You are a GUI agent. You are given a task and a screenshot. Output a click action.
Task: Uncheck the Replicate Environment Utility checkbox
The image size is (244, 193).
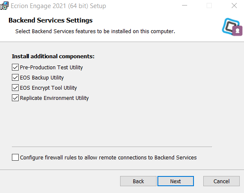click(x=15, y=98)
